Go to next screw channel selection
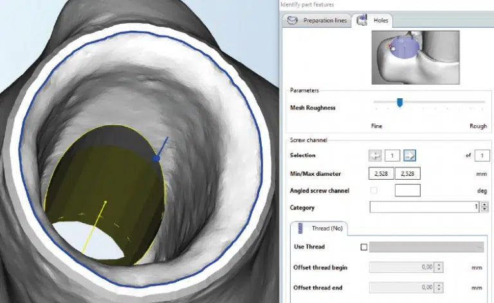The width and height of the screenshot is (494, 303). tap(410, 155)
